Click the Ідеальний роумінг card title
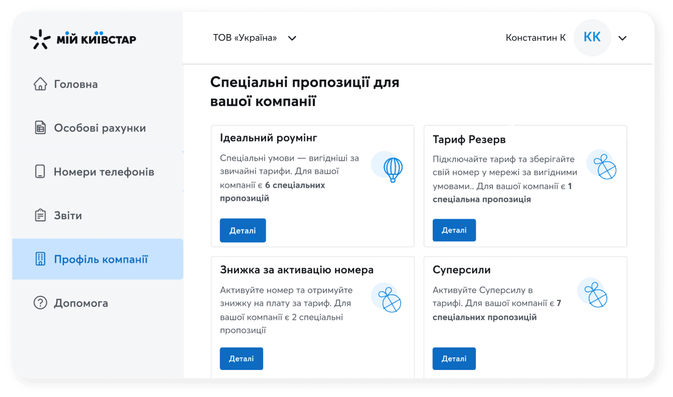Screen dimensions: 673x397 (269, 138)
